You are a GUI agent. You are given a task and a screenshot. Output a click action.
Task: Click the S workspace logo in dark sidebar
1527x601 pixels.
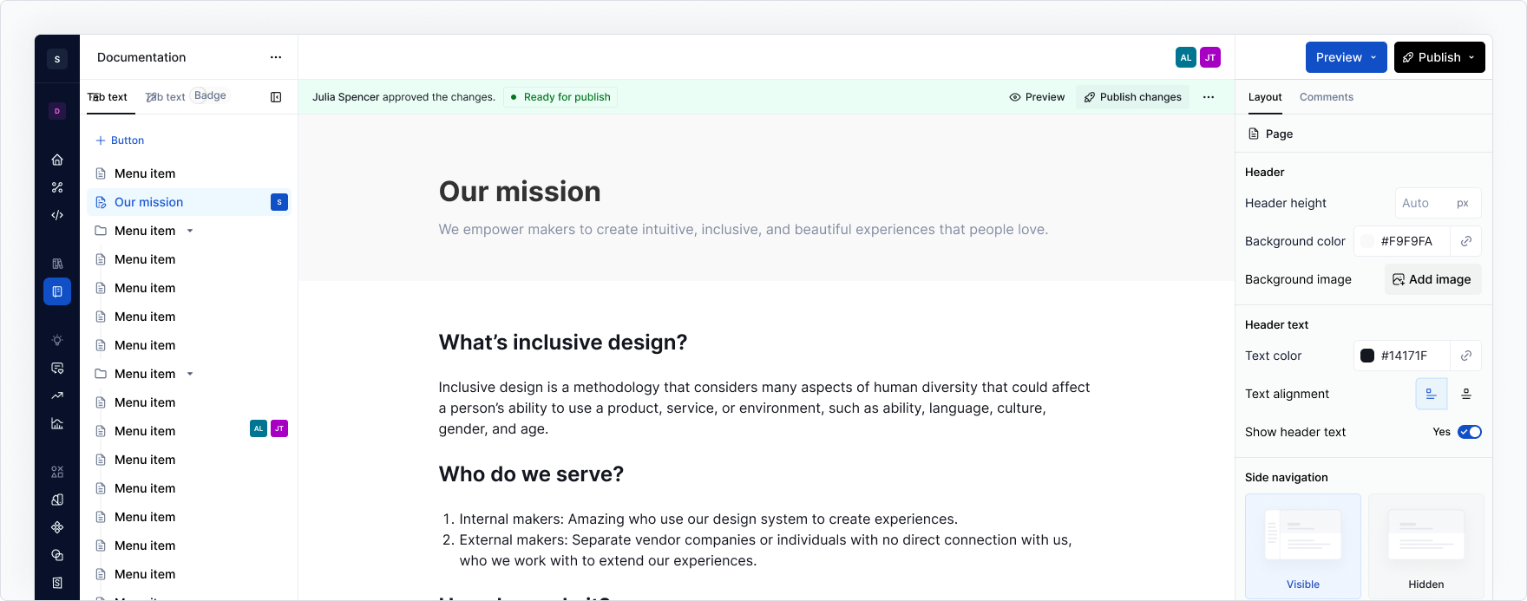pos(57,59)
